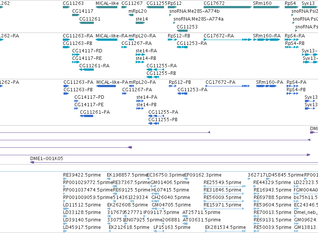Screen dimensions: 318x233
Task: Click the CG11253-RA transcript
Action: (x=182, y=47)
